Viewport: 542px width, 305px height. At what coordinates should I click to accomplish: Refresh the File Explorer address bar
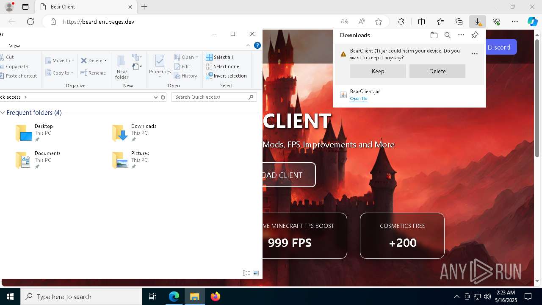coord(163,97)
